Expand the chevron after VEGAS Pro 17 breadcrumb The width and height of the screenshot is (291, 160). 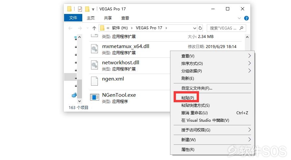click(166, 28)
